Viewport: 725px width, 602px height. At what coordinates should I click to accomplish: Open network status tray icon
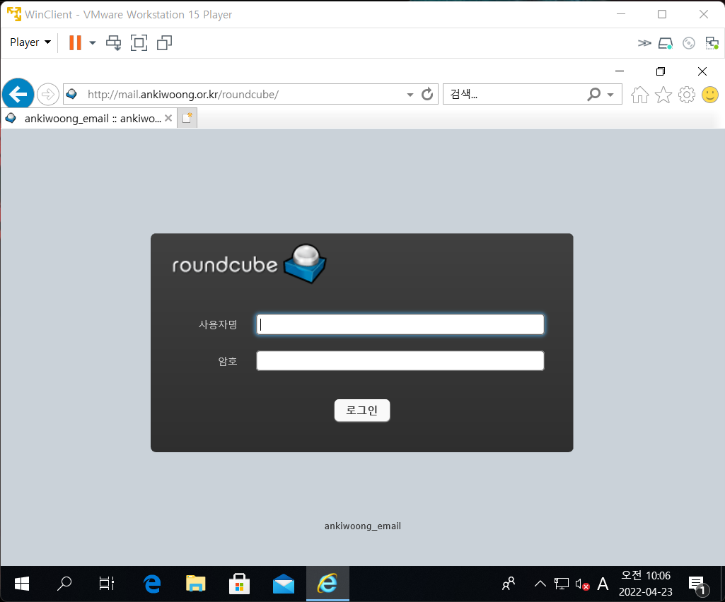pyautogui.click(x=562, y=584)
